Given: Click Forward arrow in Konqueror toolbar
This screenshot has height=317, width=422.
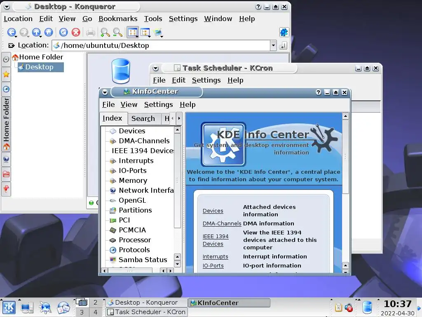Looking at the screenshot, I should point(24,32).
